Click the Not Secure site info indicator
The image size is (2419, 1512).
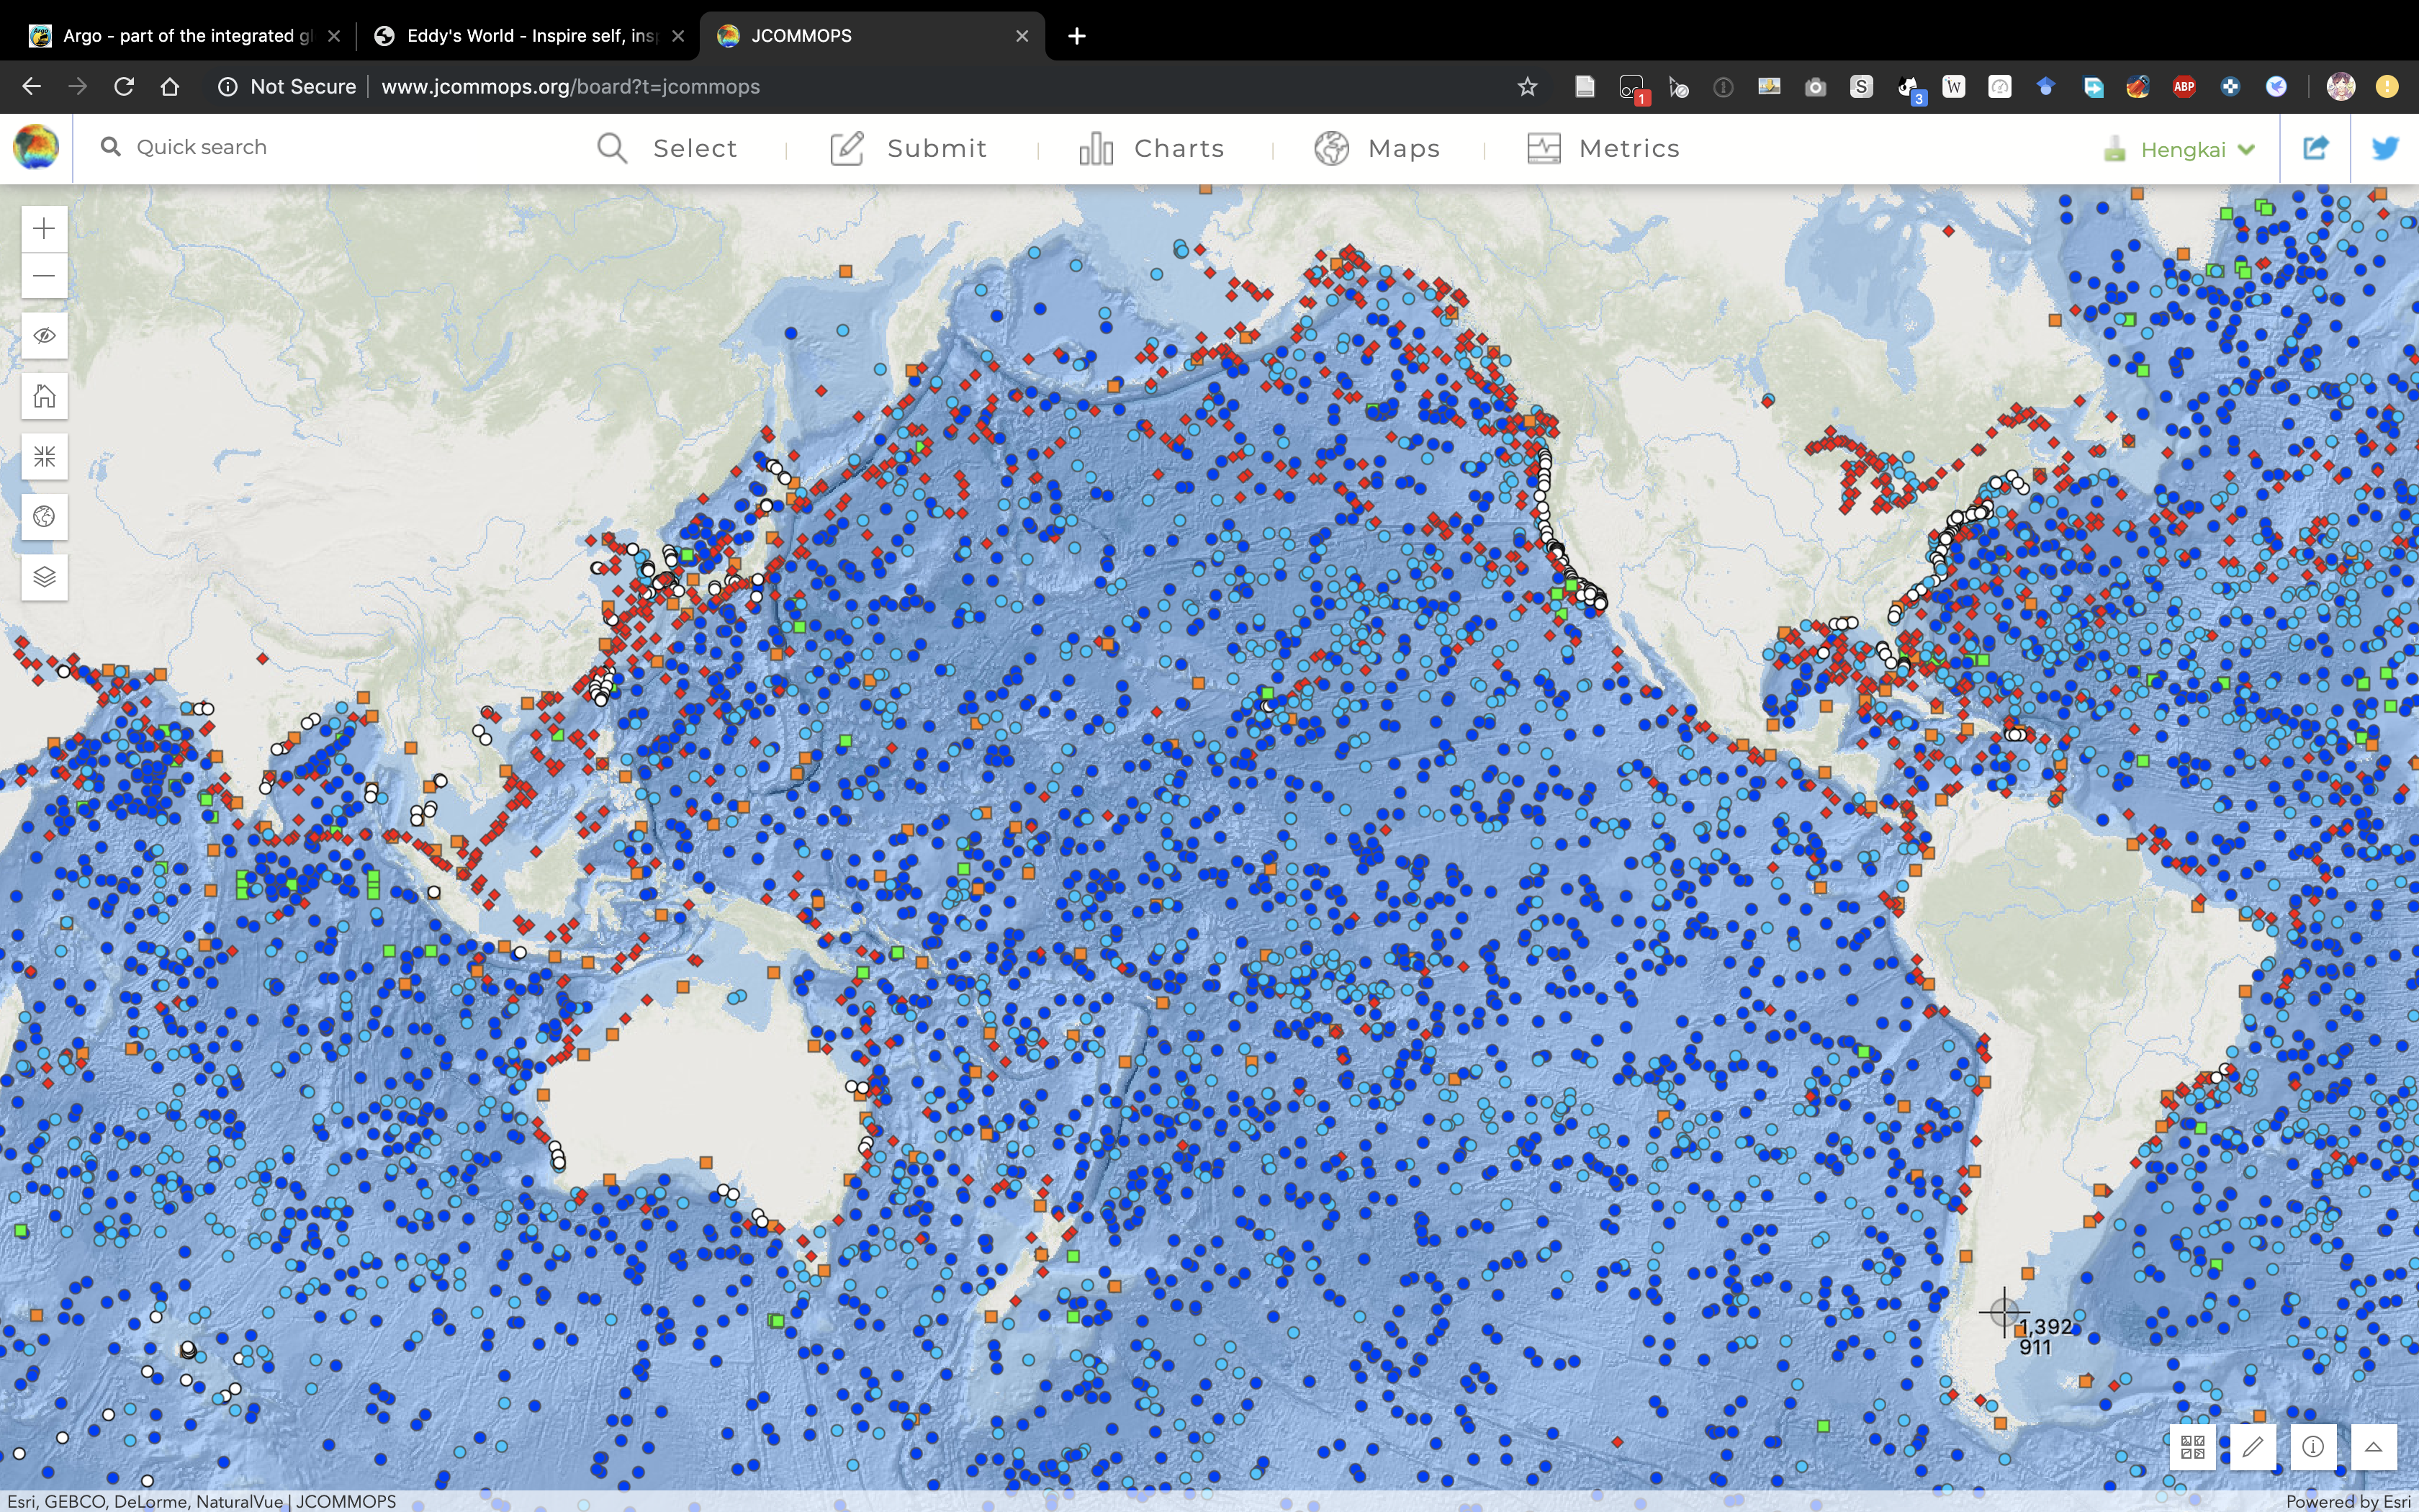pos(287,87)
